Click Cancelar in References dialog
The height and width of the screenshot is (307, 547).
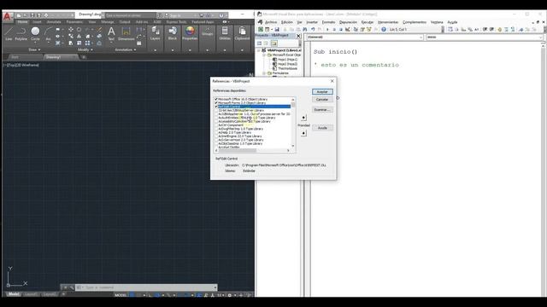322,100
